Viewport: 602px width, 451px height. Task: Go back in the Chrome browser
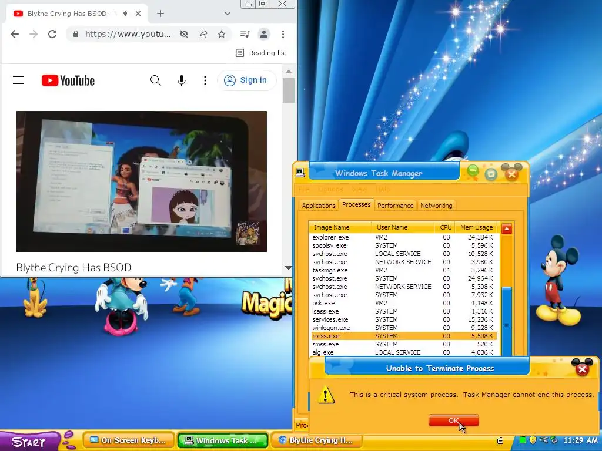[15, 34]
